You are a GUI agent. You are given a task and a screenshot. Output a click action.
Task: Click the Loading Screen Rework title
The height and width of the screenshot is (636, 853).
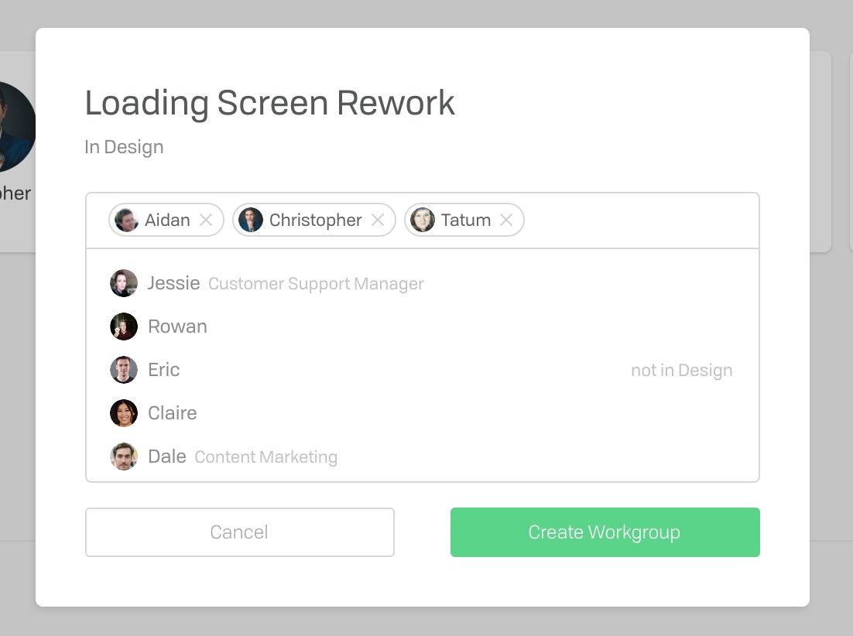click(x=270, y=103)
